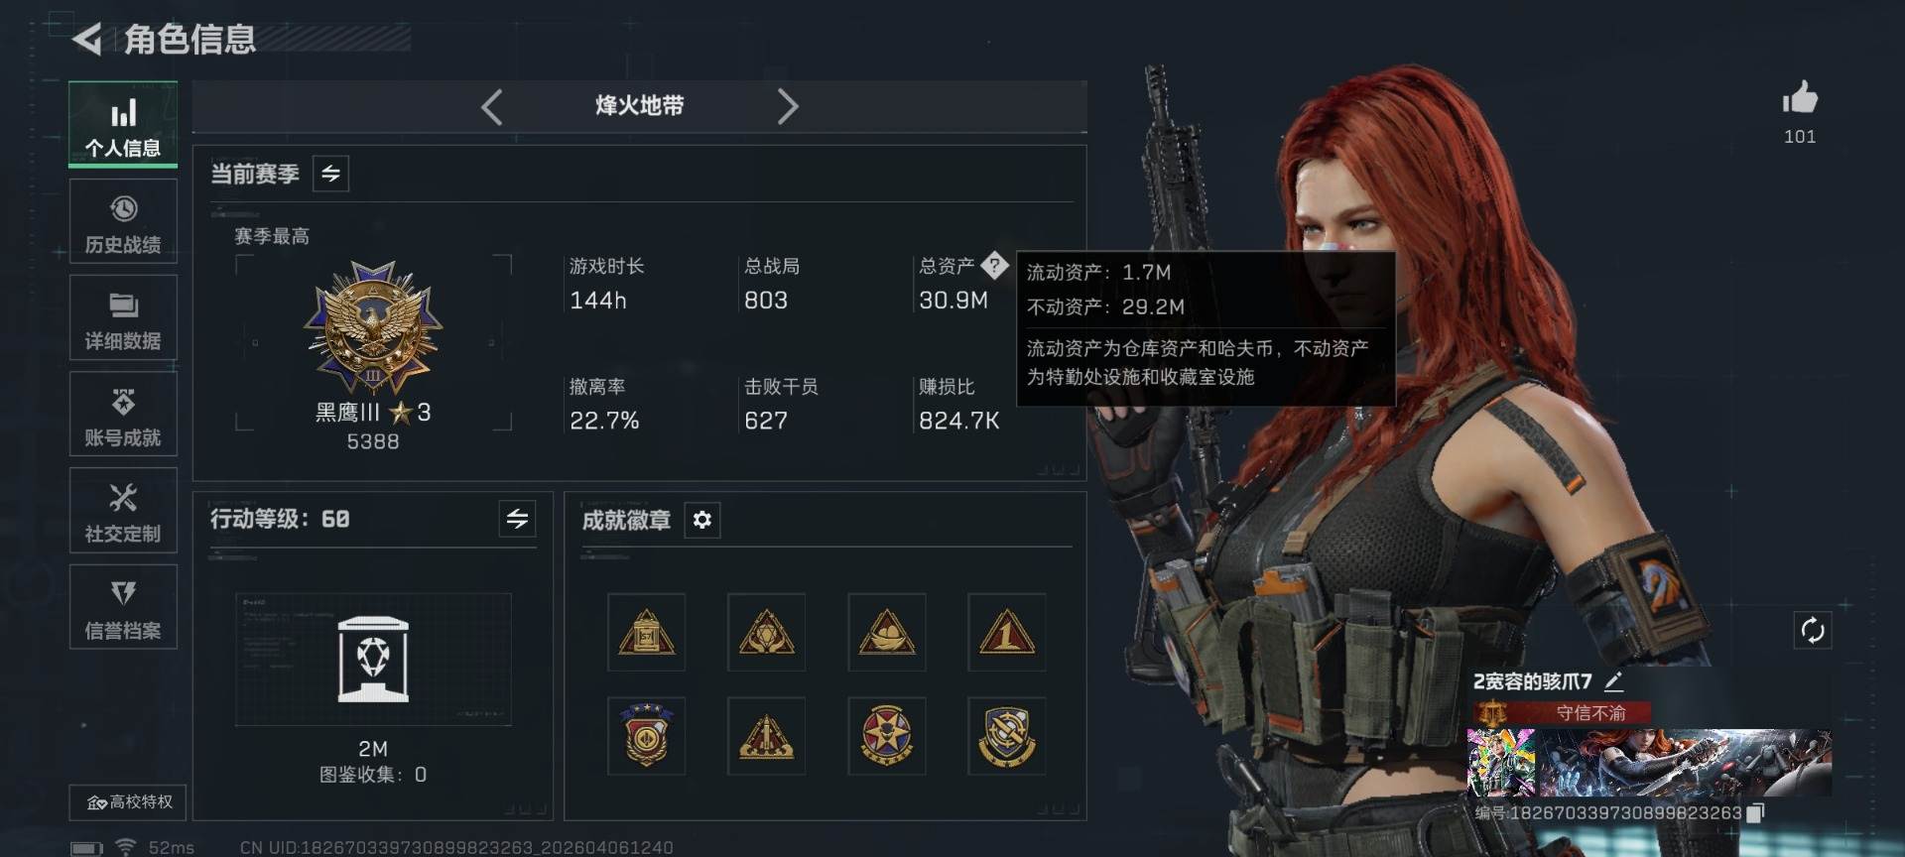Click the 总资产 question mark icon
The height and width of the screenshot is (857, 1905).
pyautogui.click(x=994, y=266)
